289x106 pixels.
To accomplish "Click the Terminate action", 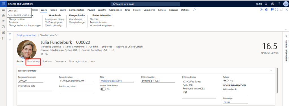I will (x=14, y=22).
